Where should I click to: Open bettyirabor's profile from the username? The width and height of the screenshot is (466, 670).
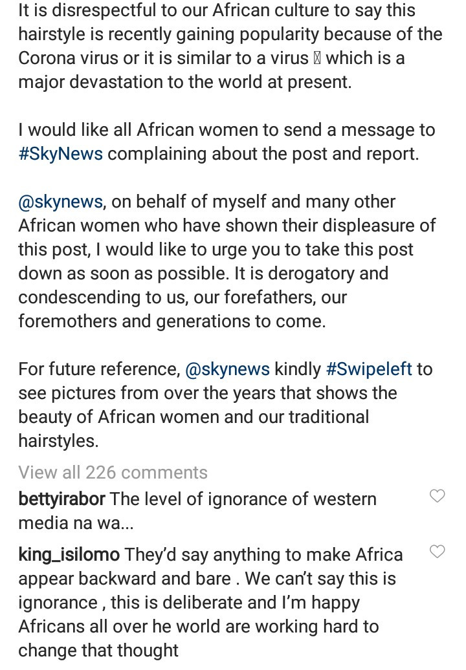click(62, 499)
